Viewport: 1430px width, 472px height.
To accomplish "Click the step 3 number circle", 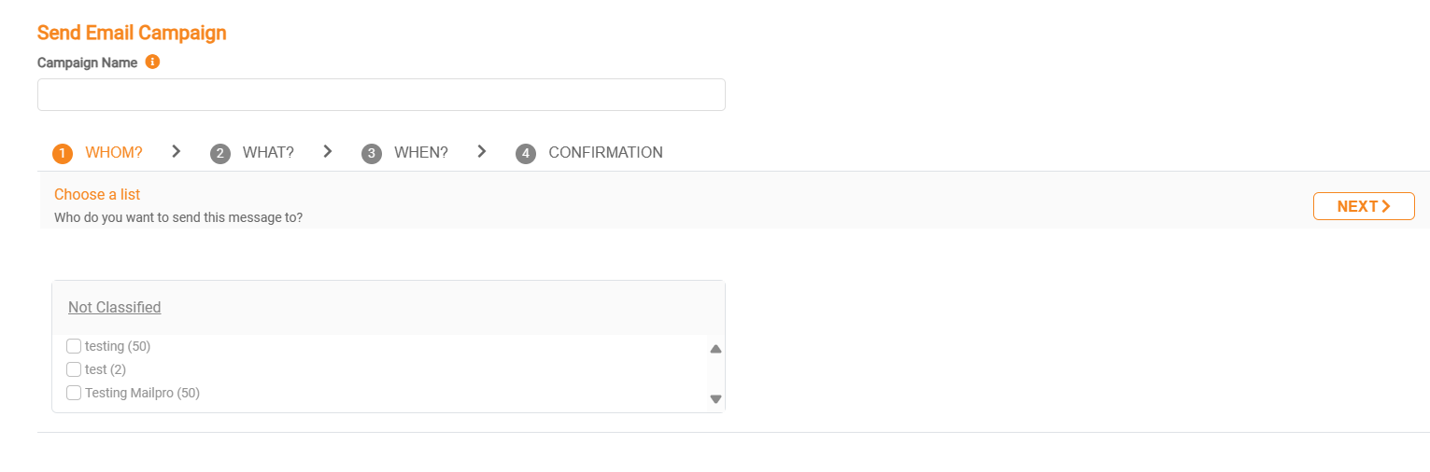I will (x=372, y=154).
